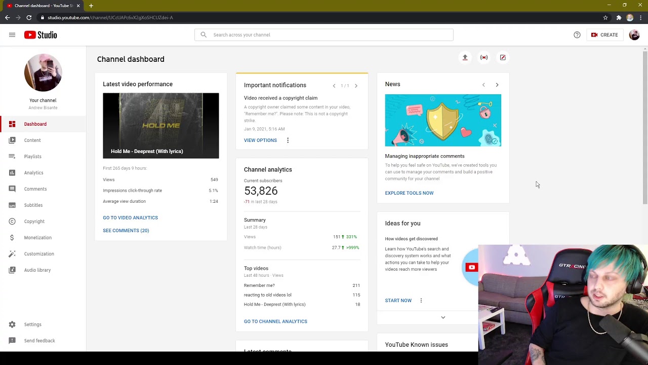Screen dimensions: 648x365
Task: Click GO TO CHANNEL ANALYTICS link
Action: point(275,321)
